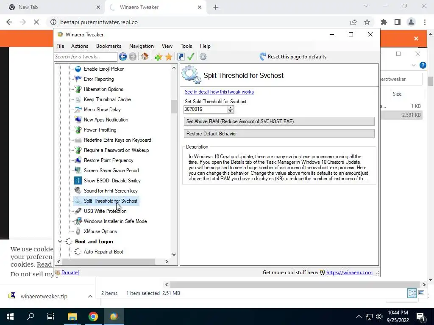Click the Chrome address bar URL
The height and width of the screenshot is (325, 434).
click(x=99, y=22)
